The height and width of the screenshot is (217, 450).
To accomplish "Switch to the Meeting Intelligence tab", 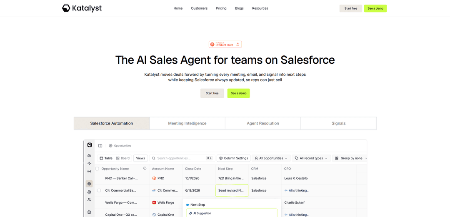I will (187, 123).
